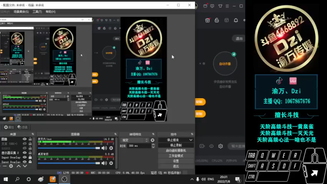This screenshot has width=327, height=184.
Task: Open skin (shirt) icon in companion window
Action: click(220, 6)
